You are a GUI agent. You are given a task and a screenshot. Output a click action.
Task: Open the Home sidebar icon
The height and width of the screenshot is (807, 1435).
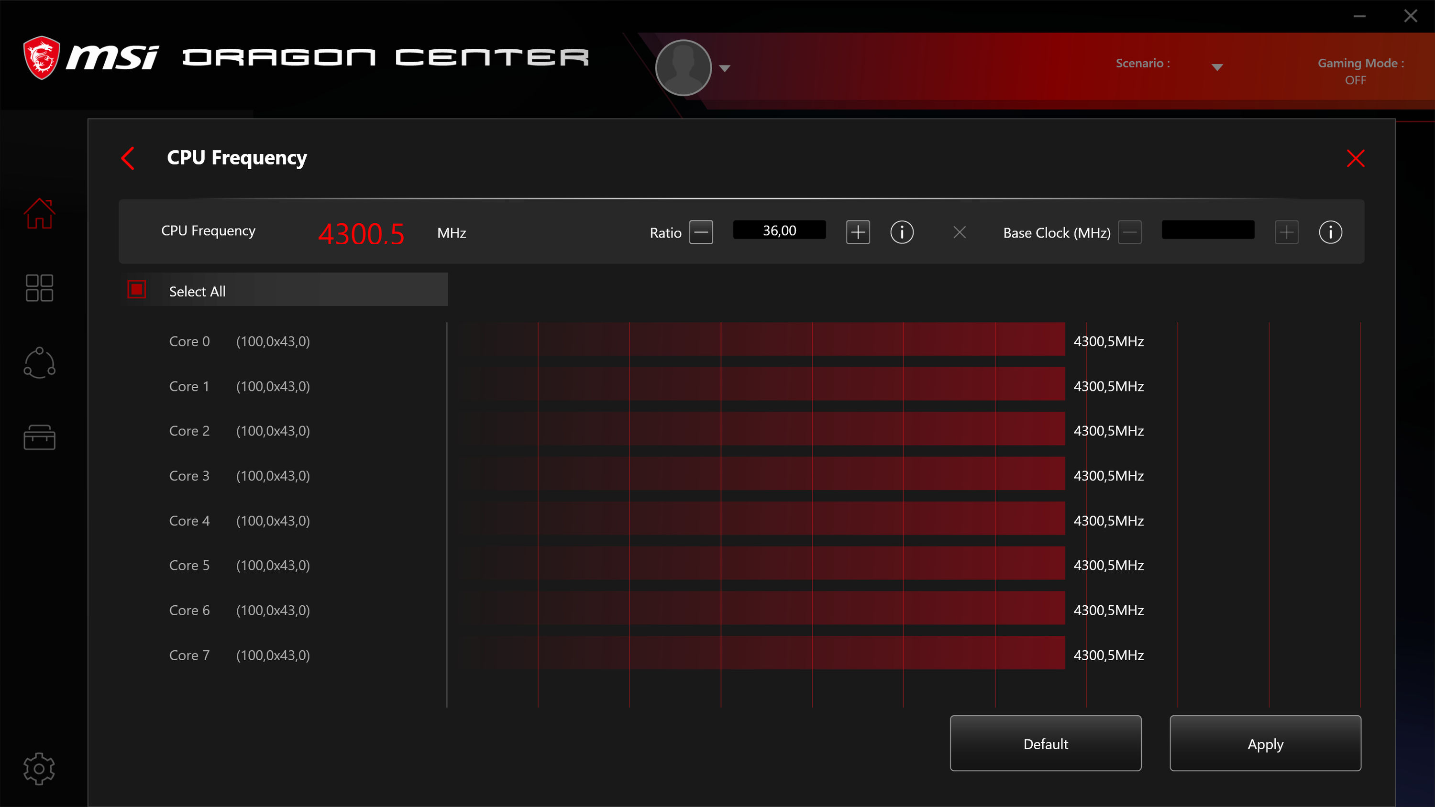click(x=39, y=213)
